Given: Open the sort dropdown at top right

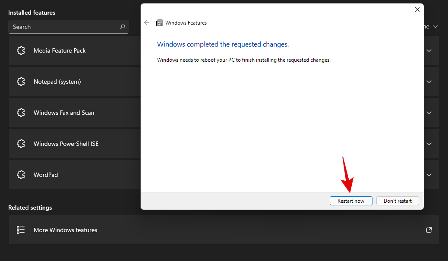Looking at the screenshot, I should tap(435, 26).
